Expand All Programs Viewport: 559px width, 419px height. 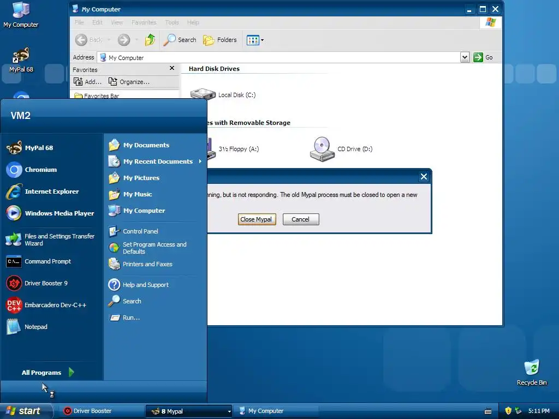click(x=48, y=372)
